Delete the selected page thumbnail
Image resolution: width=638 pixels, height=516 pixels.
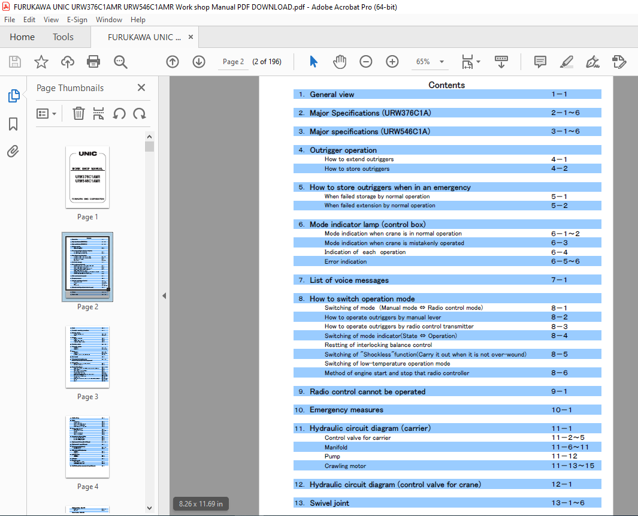pyautogui.click(x=78, y=113)
